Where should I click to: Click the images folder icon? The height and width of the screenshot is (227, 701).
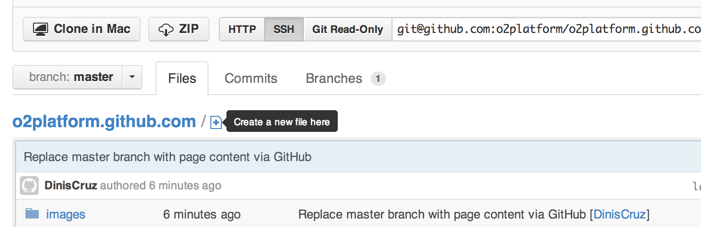coord(32,214)
